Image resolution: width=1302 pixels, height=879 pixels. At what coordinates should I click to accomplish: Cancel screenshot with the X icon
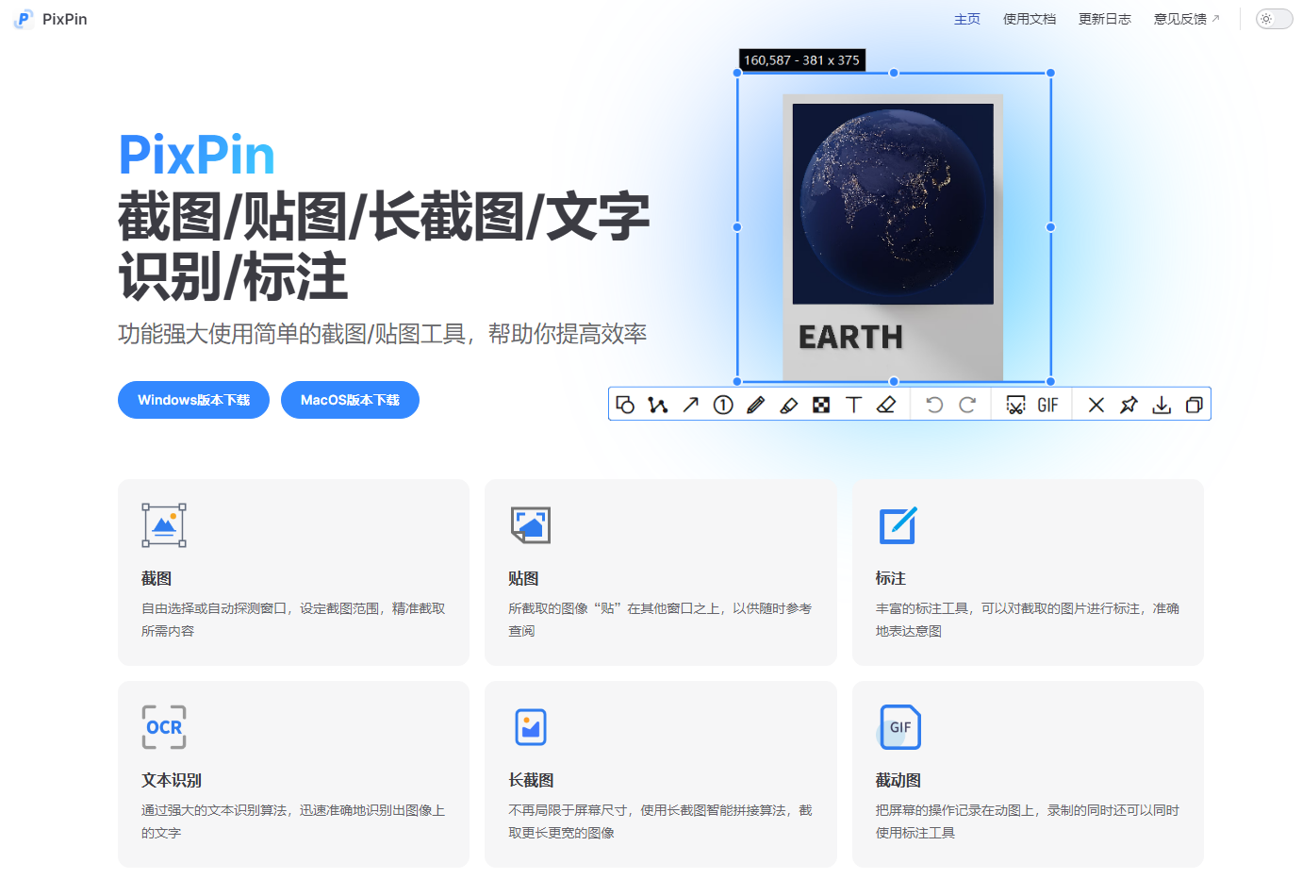tap(1096, 405)
